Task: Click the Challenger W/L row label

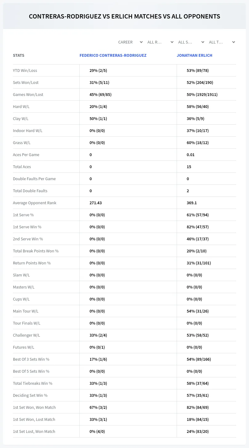Action: 26,335
